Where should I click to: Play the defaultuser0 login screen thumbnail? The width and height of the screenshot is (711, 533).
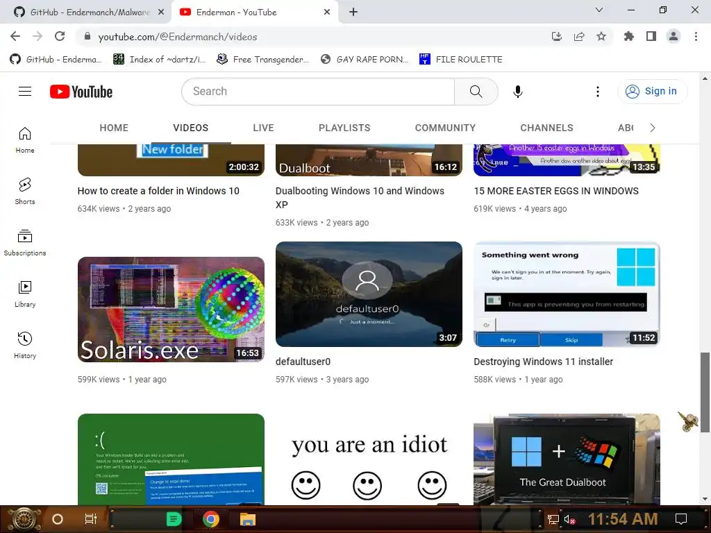tap(369, 294)
